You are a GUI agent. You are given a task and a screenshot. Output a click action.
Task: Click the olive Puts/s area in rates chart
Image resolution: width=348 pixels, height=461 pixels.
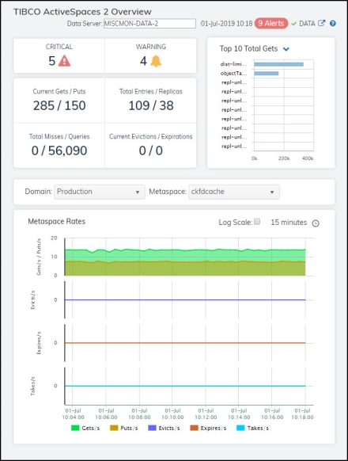pos(185,269)
